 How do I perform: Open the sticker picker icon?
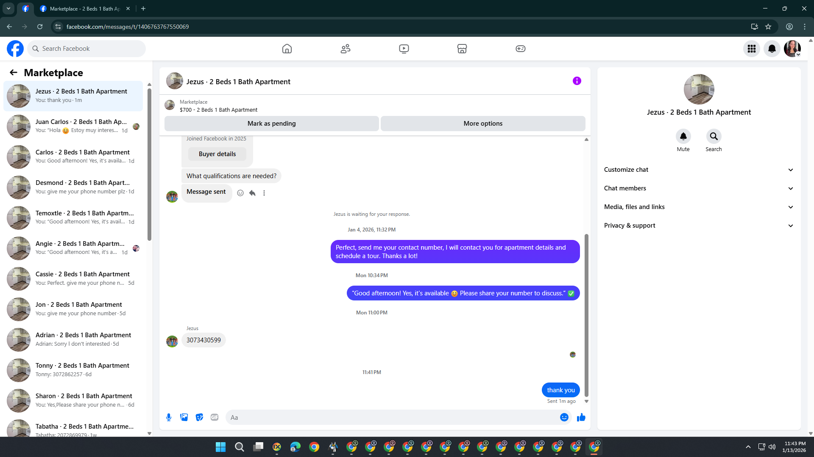point(199,417)
